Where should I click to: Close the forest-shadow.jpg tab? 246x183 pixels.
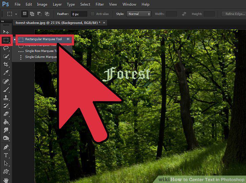pos(104,23)
